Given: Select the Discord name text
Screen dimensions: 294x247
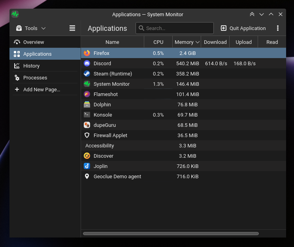Looking at the screenshot, I should [102, 63].
